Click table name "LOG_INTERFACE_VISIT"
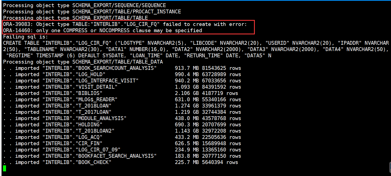 [107, 81]
